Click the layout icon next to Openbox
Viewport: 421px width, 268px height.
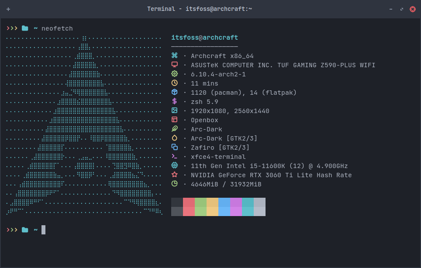[x=175, y=120]
